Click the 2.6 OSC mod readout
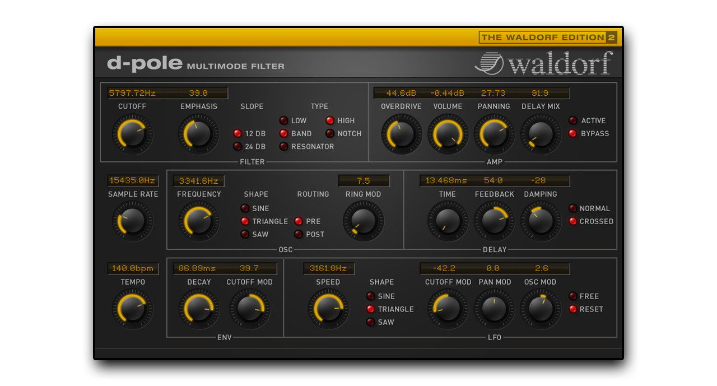 [542, 269]
